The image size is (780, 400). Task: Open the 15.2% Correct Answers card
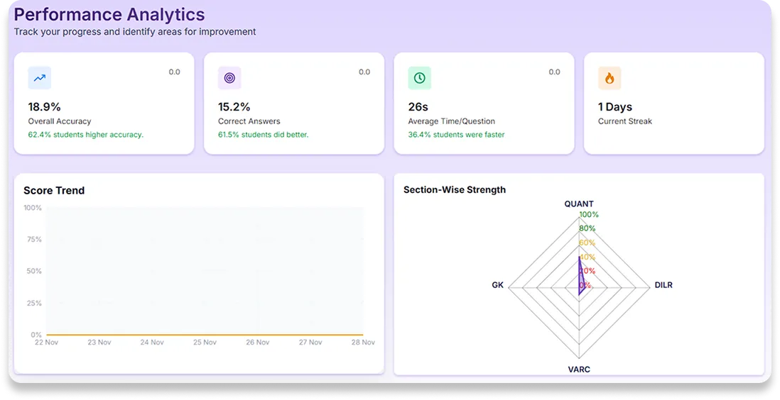[293, 104]
